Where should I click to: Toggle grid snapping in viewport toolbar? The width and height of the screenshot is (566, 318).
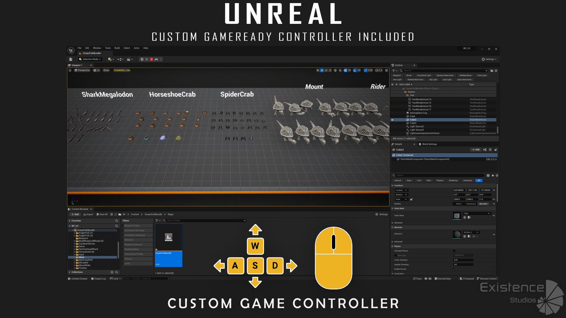pos(345,70)
